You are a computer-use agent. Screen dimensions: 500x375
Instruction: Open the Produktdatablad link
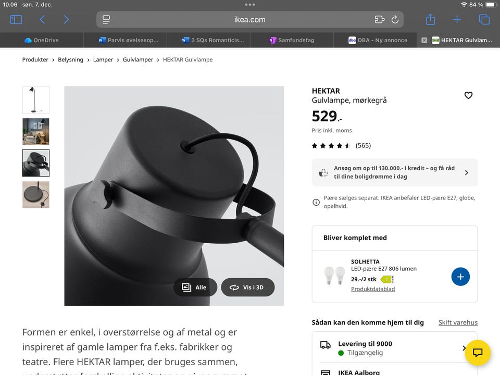tap(373, 289)
